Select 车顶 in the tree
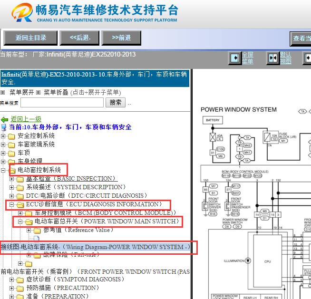The width and height of the screenshot is (311, 299). [24, 153]
